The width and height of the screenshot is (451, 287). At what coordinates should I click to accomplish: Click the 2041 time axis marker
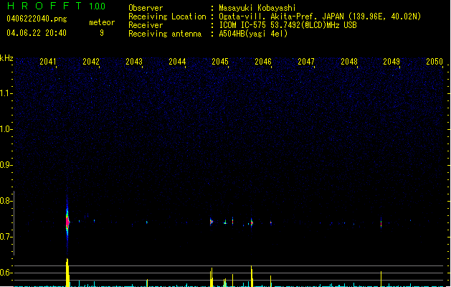click(x=48, y=62)
